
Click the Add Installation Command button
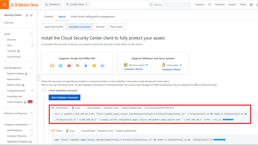click(x=64, y=97)
